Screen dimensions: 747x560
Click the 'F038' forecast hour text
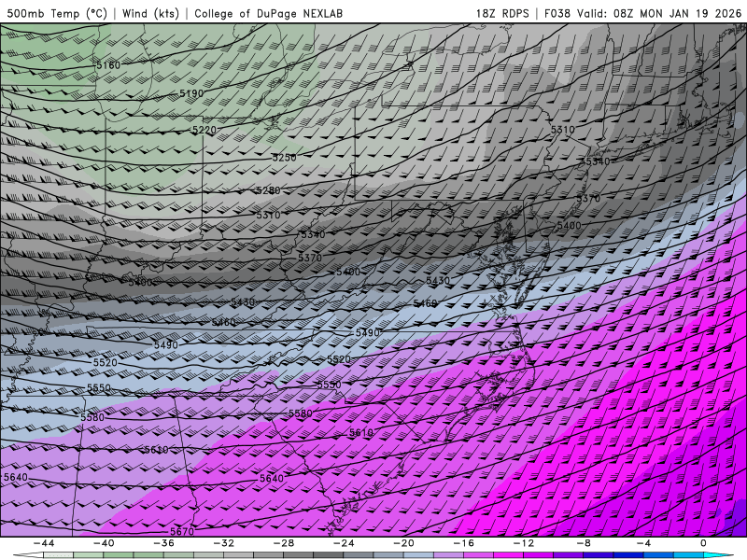pyautogui.click(x=557, y=14)
